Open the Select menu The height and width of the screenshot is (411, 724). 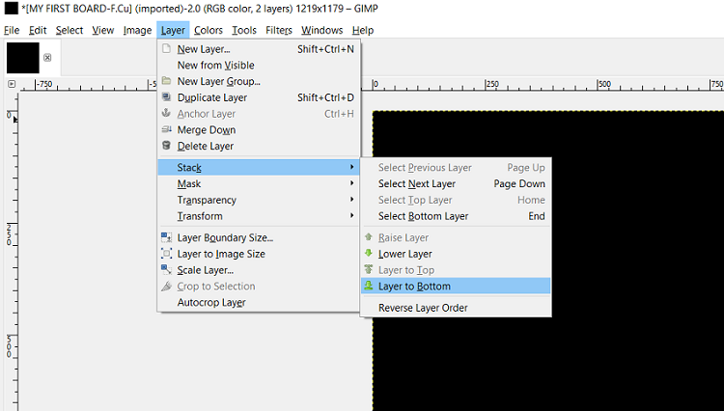[70, 31]
